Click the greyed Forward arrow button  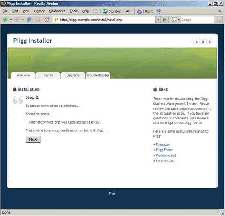tap(17, 19)
